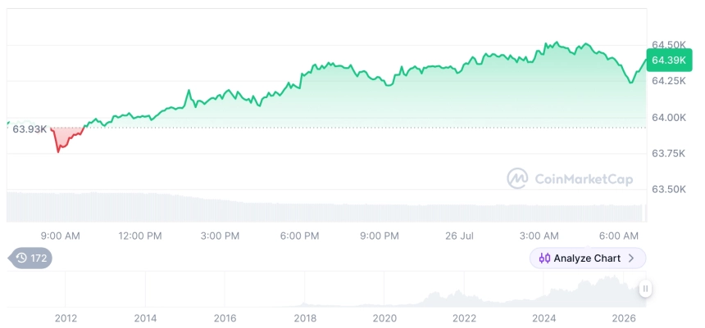705x328 pixels.
Task: Select the green 64.39K current price label
Action: click(669, 61)
